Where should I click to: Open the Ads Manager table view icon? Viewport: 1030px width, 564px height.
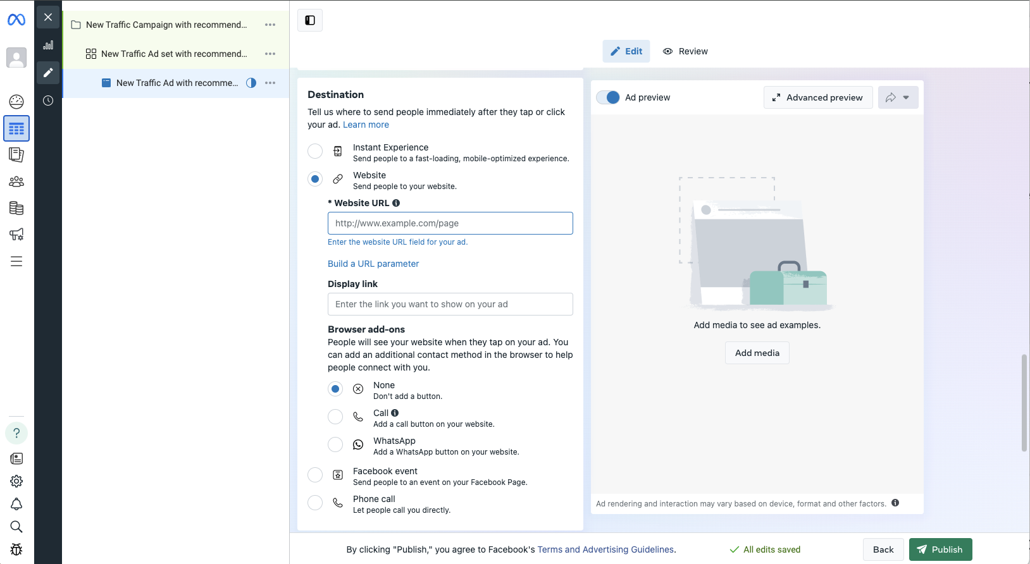[16, 129]
